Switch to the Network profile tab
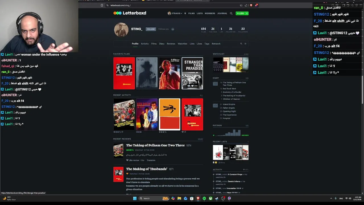The height and width of the screenshot is (205, 364). (216, 44)
